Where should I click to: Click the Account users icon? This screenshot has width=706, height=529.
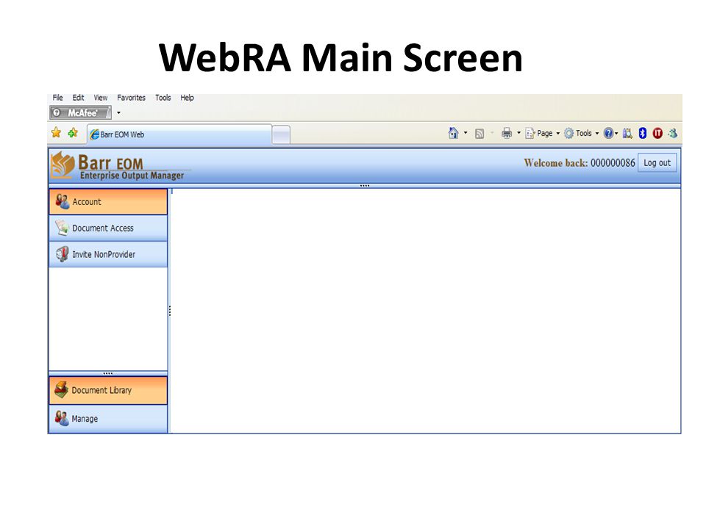62,201
